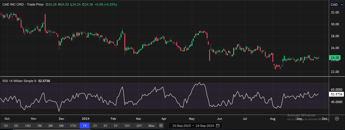This screenshot has width=345, height=130.
Task: Click the RSI value 52.5736 next to the label
Action: (44, 81)
